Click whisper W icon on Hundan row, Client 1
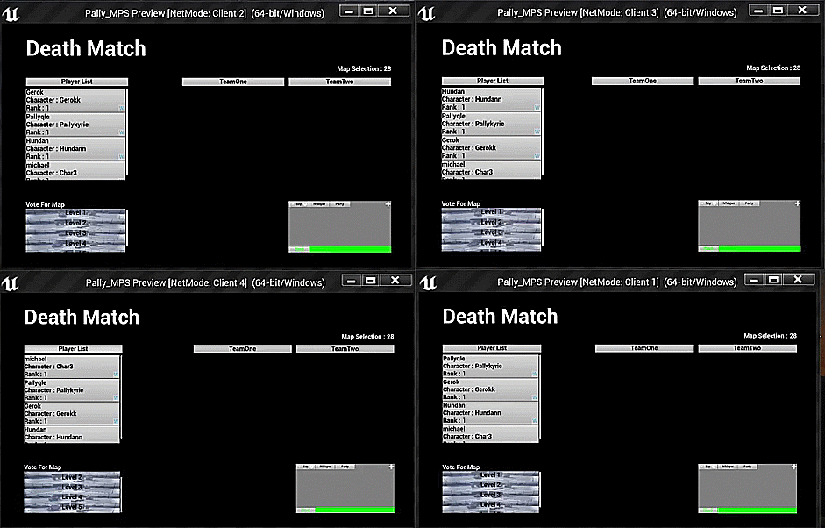Image resolution: width=825 pixels, height=528 pixels. (x=535, y=421)
